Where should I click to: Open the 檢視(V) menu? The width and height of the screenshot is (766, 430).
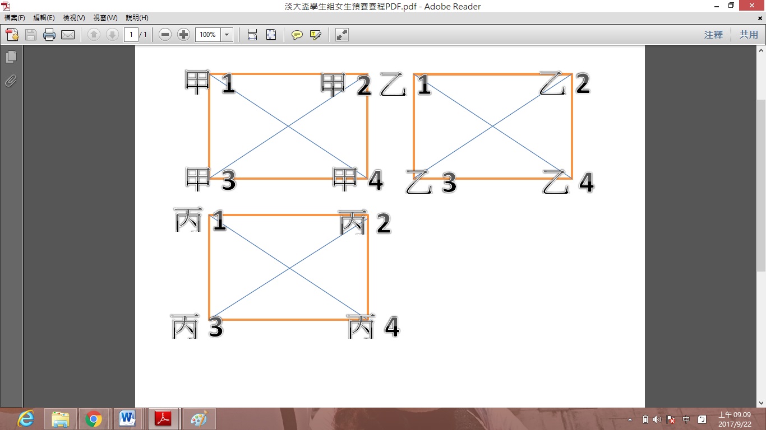(73, 18)
